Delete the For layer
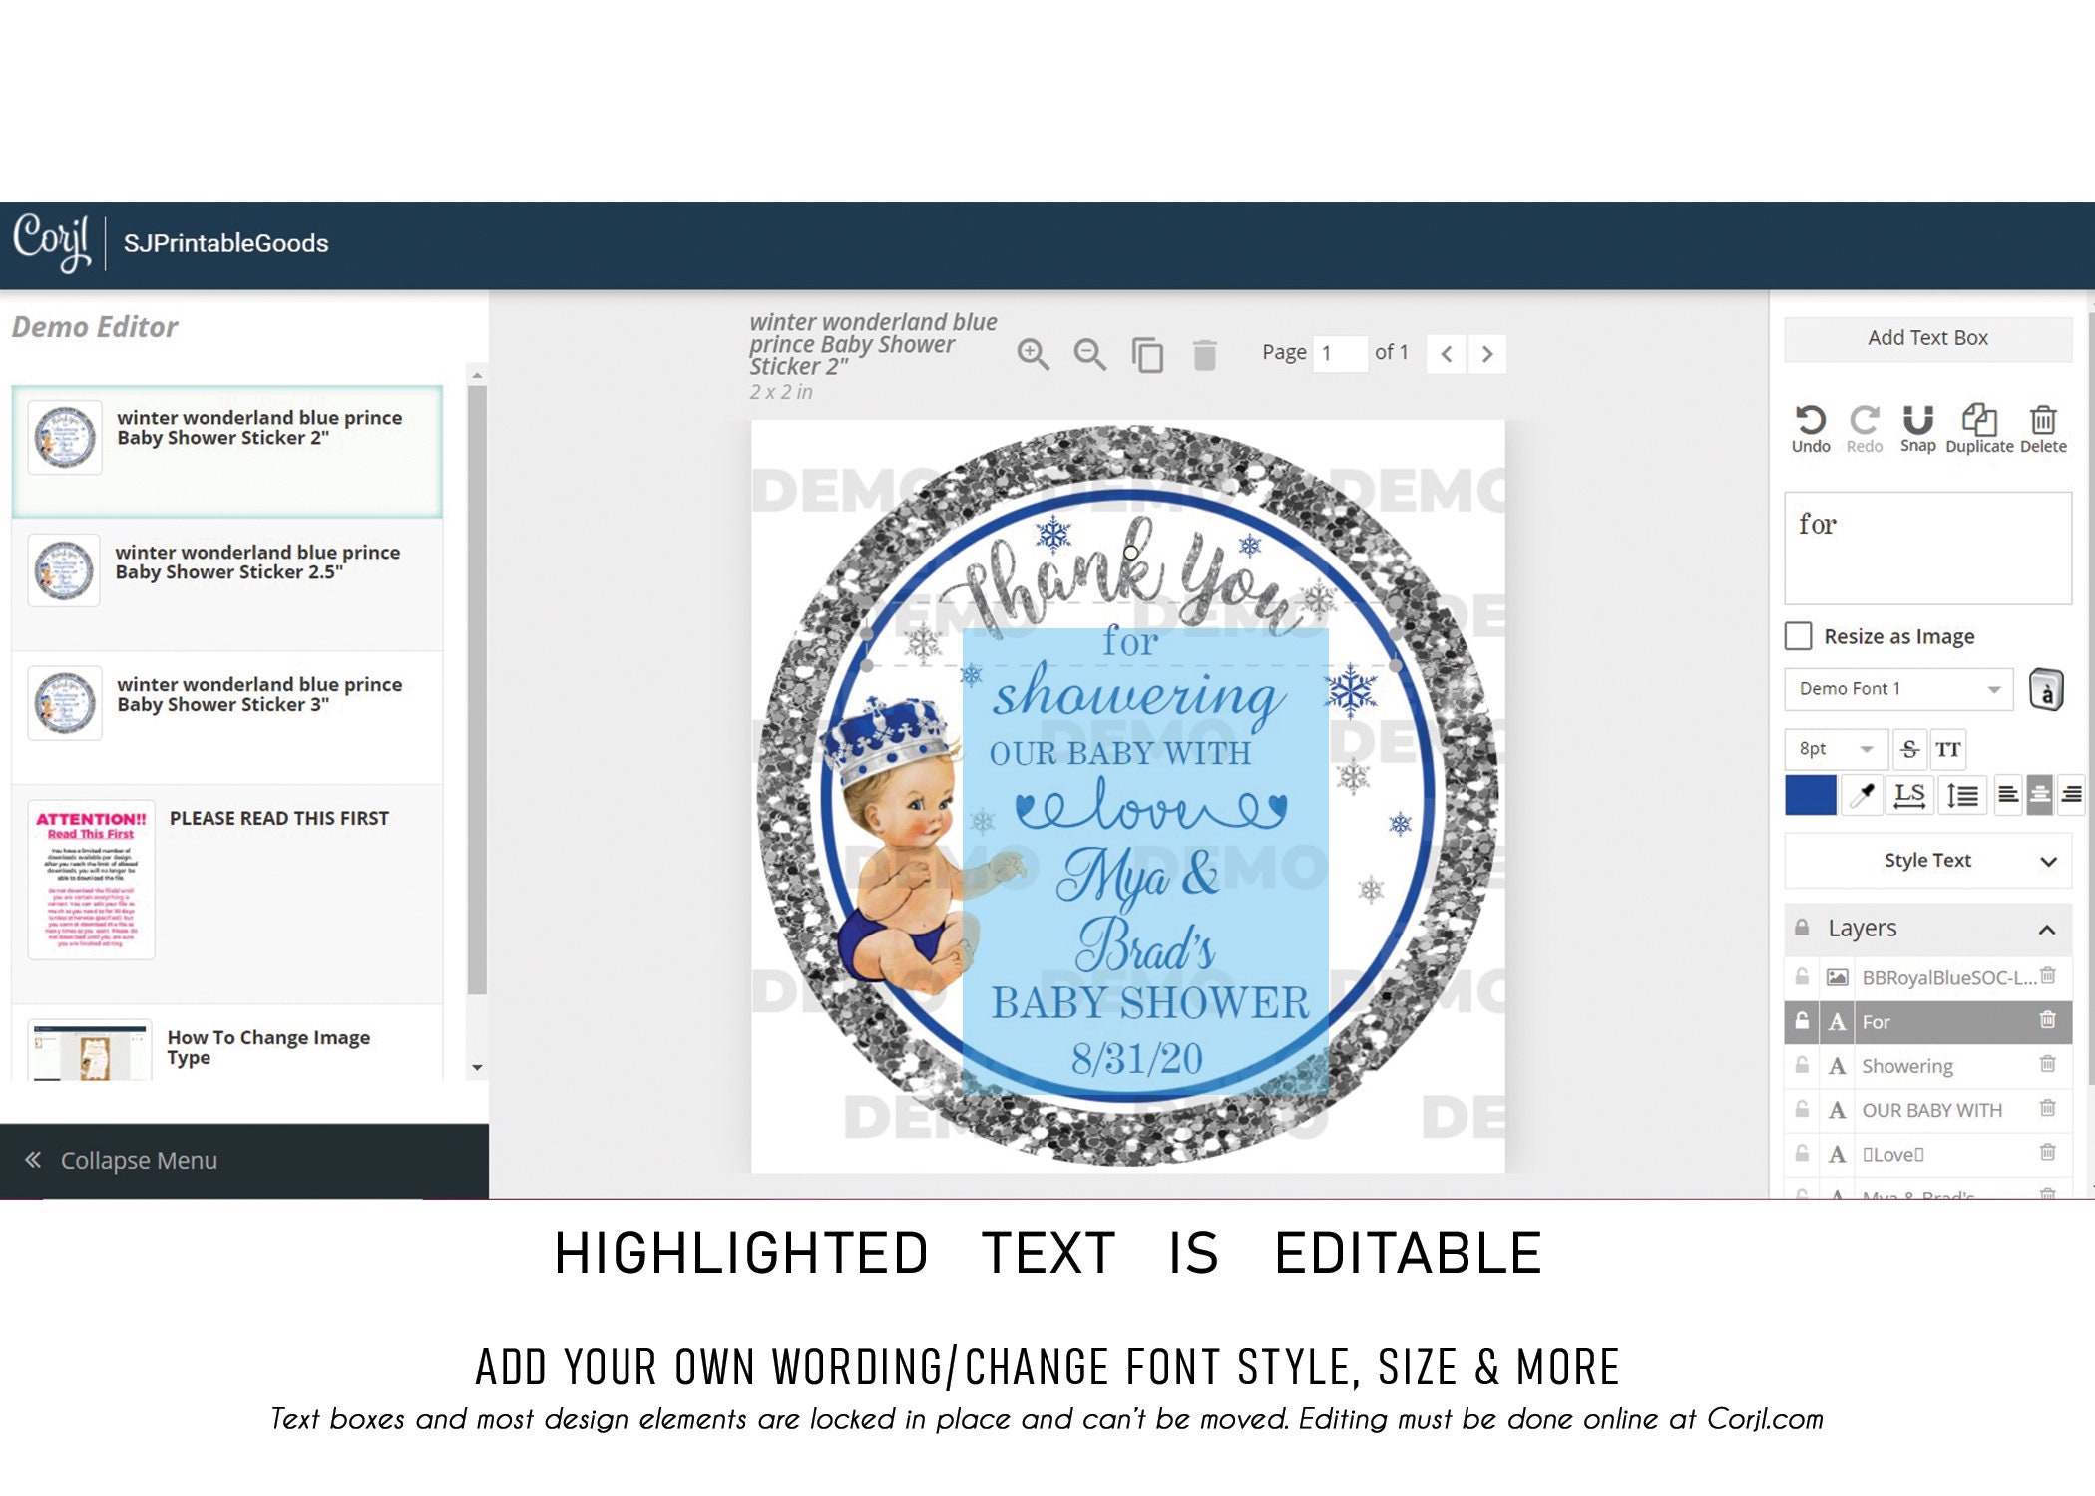Screen dimensions: 2095x1496 [2047, 1020]
